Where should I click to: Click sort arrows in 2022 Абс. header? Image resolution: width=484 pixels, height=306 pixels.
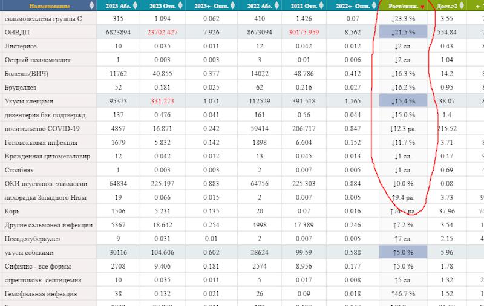point(276,6)
